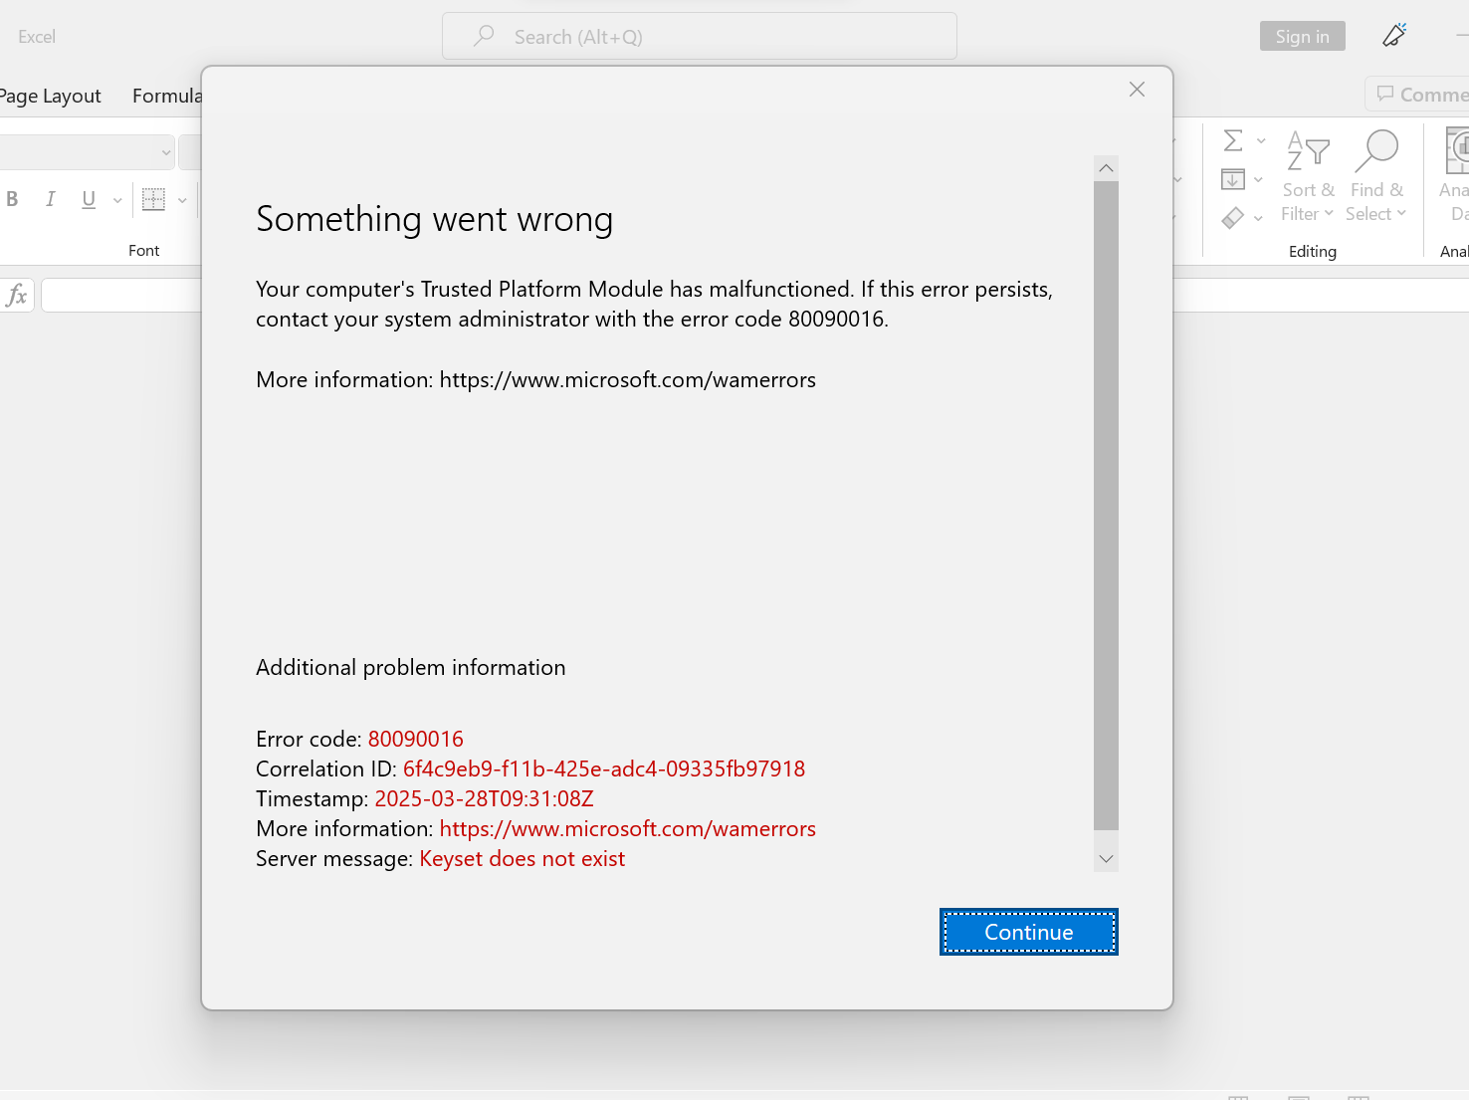Open the red wamerrors link

pos(627,828)
